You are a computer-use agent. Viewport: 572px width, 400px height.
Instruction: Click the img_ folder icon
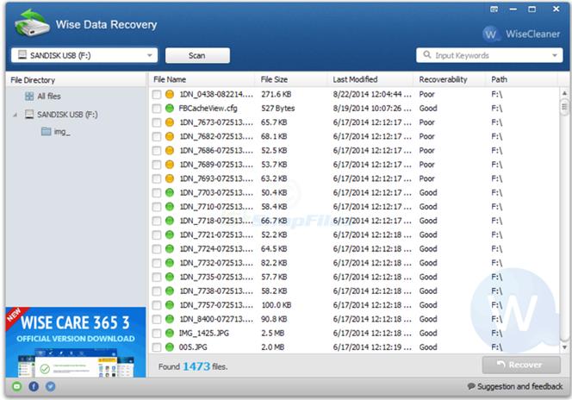[x=46, y=131]
